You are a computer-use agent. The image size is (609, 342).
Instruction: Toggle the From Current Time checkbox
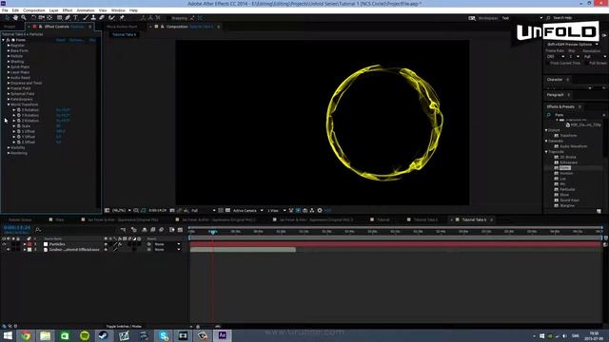point(548,63)
